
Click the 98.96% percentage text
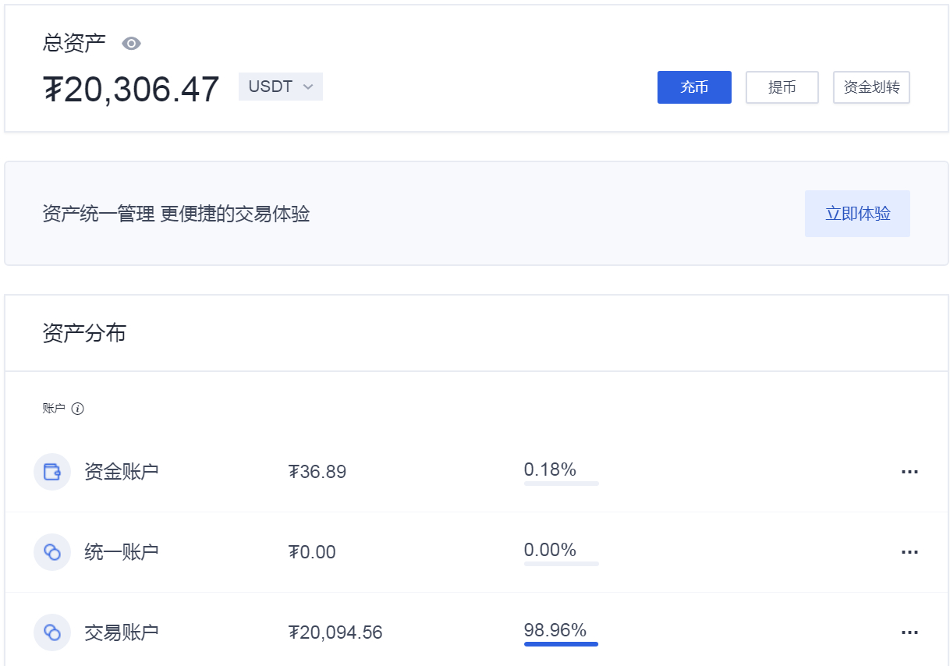pos(555,630)
